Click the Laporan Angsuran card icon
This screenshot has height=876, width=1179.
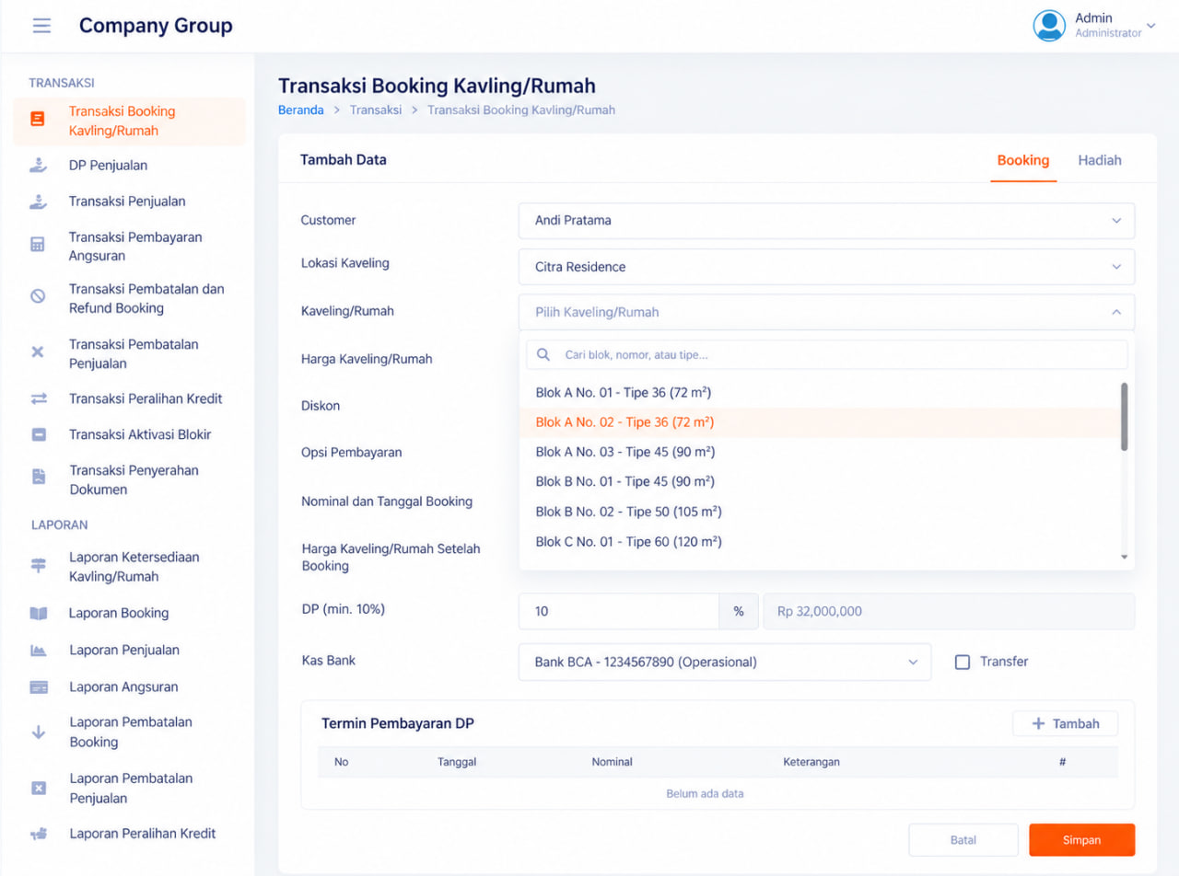click(39, 686)
